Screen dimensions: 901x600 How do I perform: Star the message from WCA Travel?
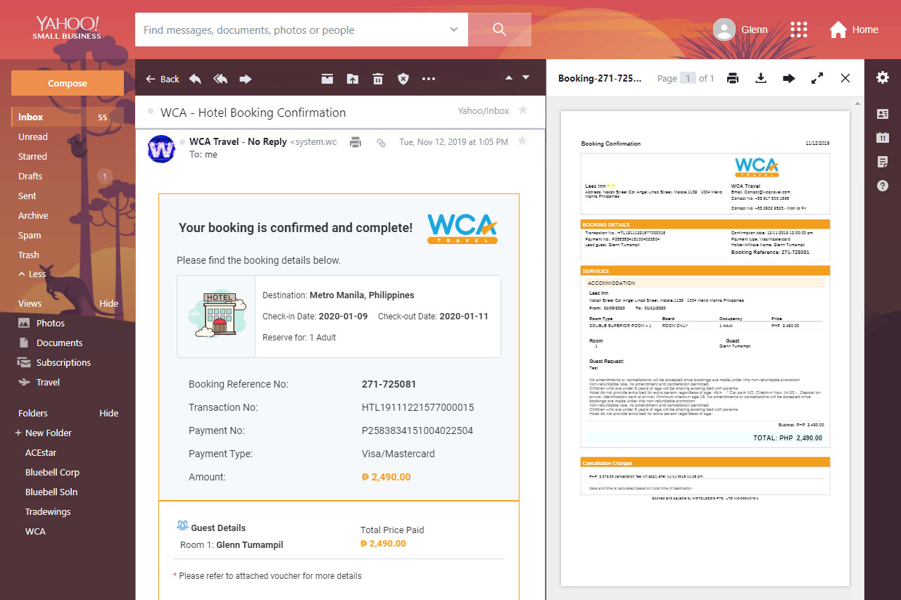pyautogui.click(x=522, y=141)
